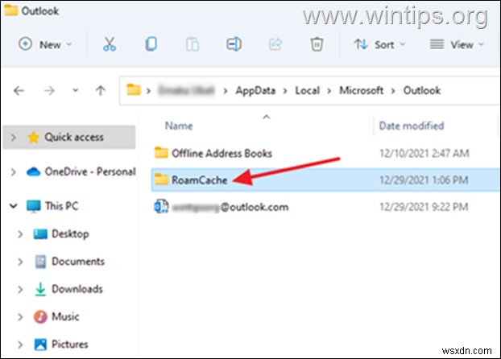This screenshot has width=501, height=359.
Task: Click the Copy icon in toolbar
Action: point(151,44)
